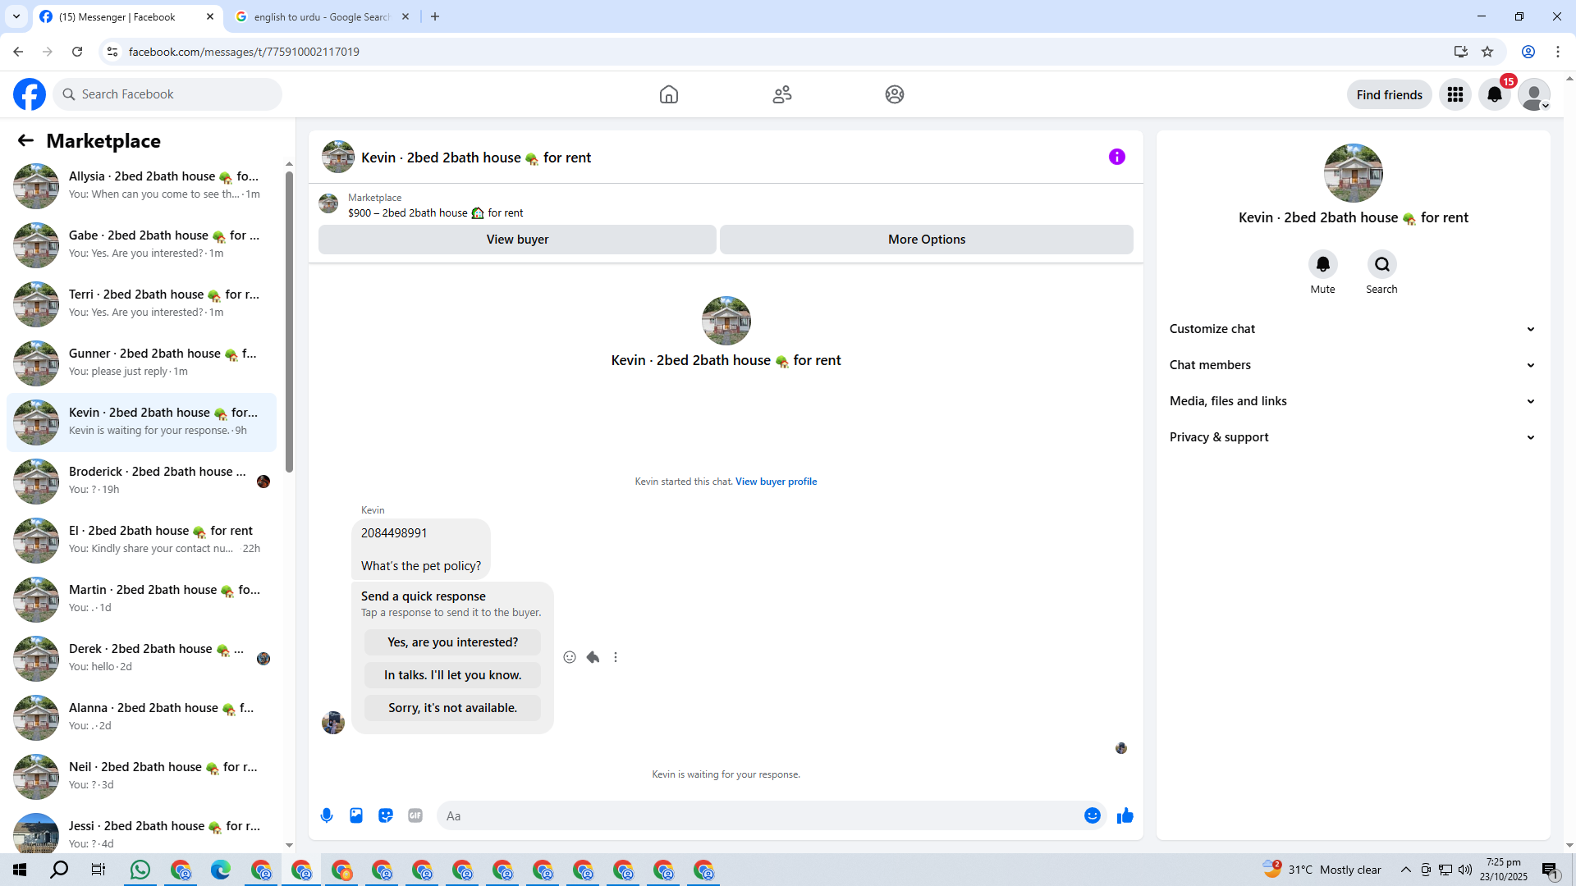
Task: Click the View buyer button
Action: tap(517, 240)
